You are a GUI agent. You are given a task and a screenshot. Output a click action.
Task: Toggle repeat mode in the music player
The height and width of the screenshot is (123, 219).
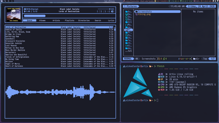click(x=104, y=11)
